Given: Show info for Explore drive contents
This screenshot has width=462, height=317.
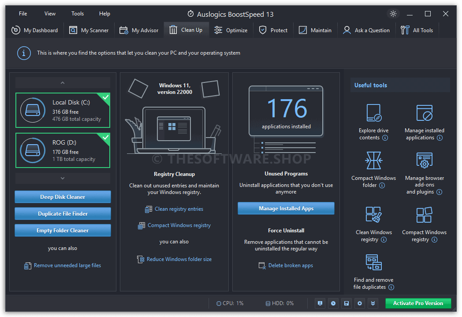Looking at the screenshot, I should pos(385,138).
